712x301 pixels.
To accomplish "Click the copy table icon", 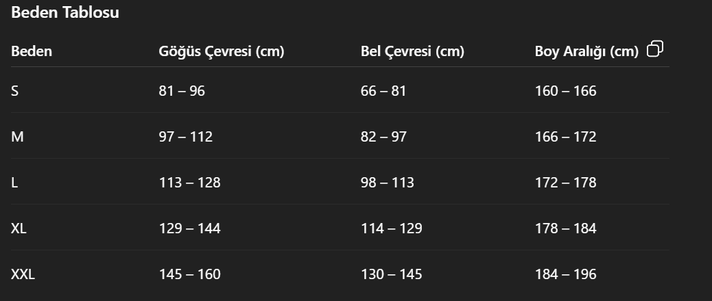I will pos(655,49).
